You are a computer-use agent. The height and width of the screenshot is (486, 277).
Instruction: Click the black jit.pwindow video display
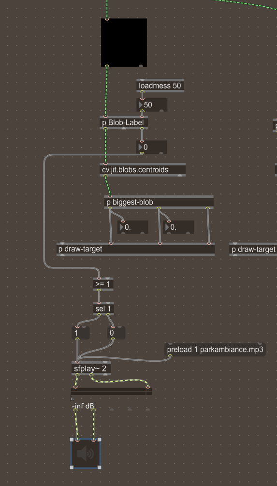pyautogui.click(x=124, y=43)
